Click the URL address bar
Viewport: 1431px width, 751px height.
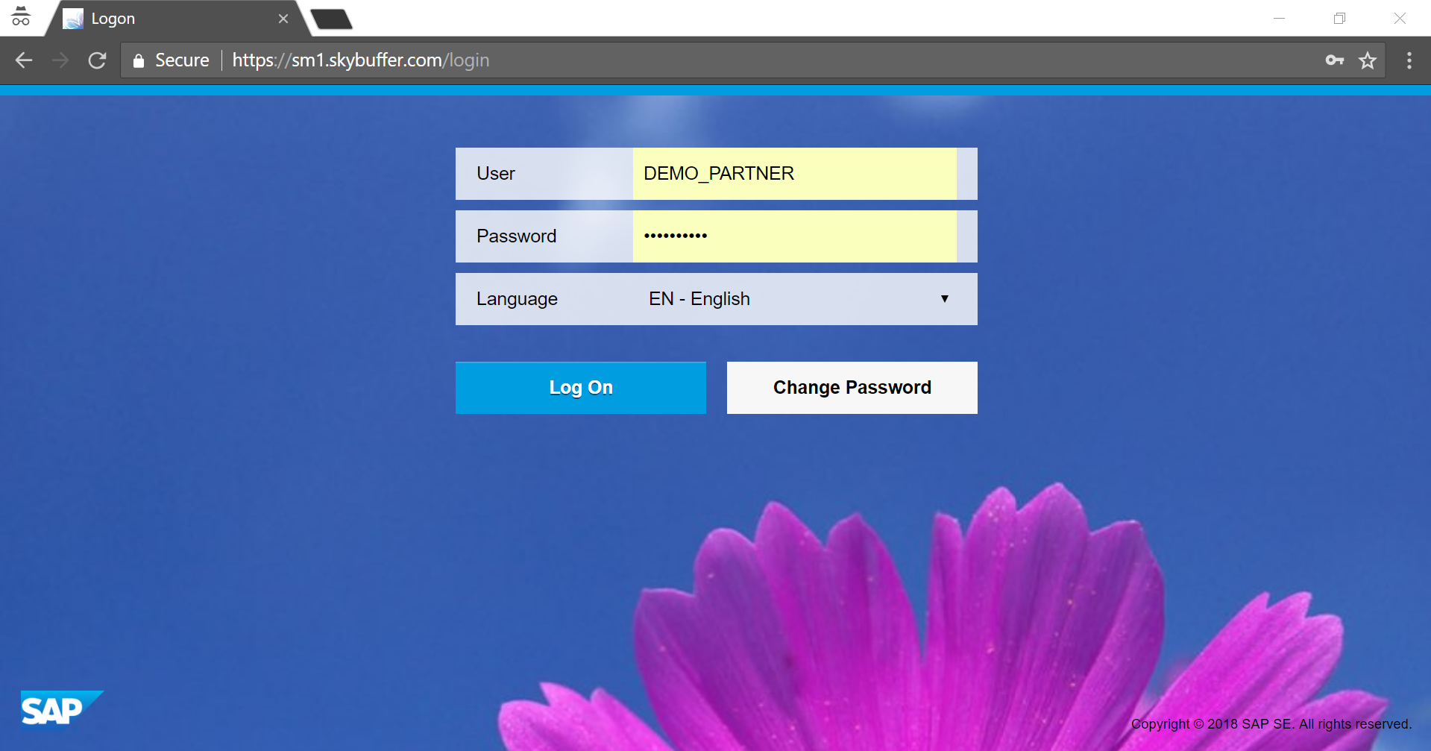pyautogui.click(x=752, y=60)
